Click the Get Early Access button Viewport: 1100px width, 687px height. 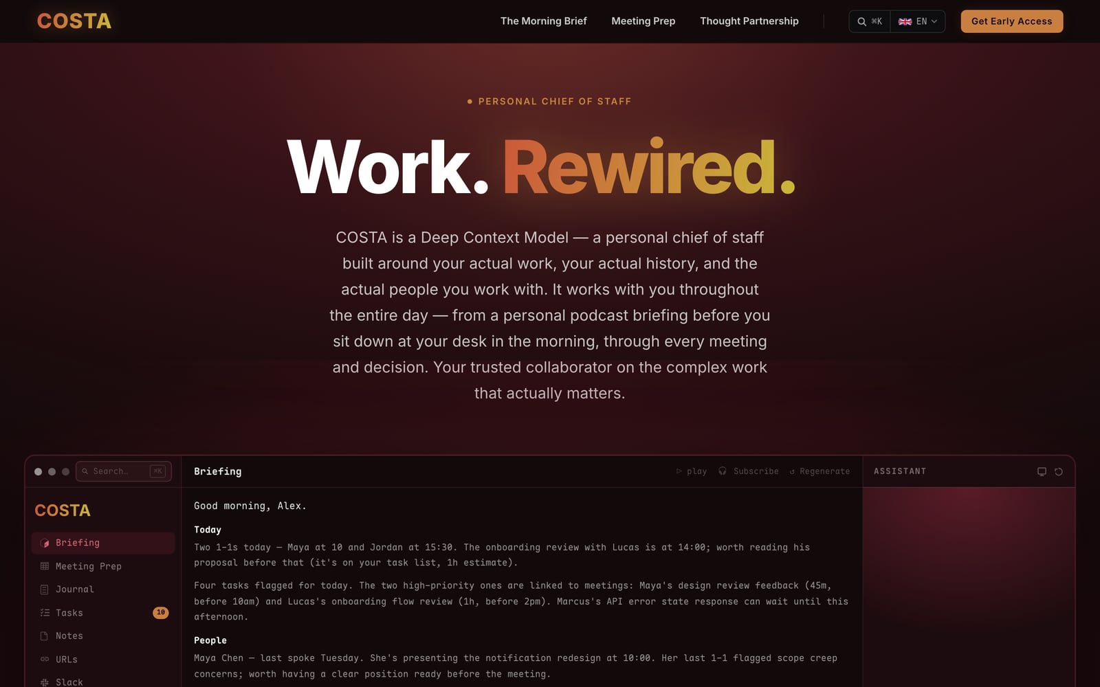pyautogui.click(x=1011, y=21)
